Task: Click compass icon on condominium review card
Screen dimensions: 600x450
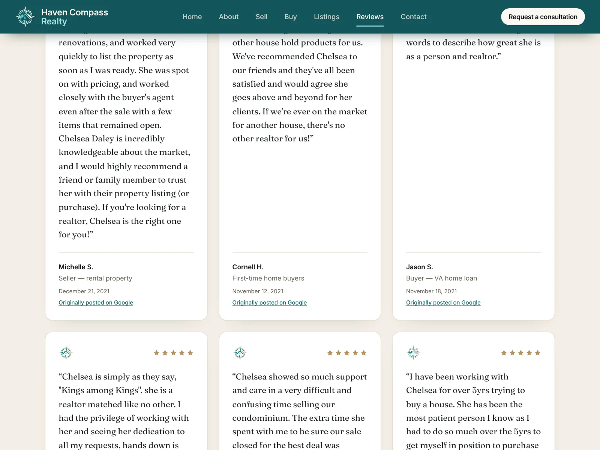Action: coord(240,352)
